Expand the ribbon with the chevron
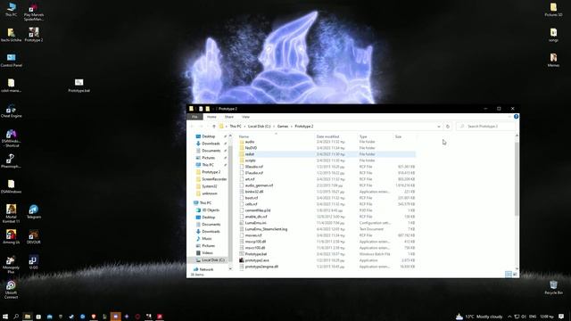The width and height of the screenshot is (571, 321). point(509,117)
